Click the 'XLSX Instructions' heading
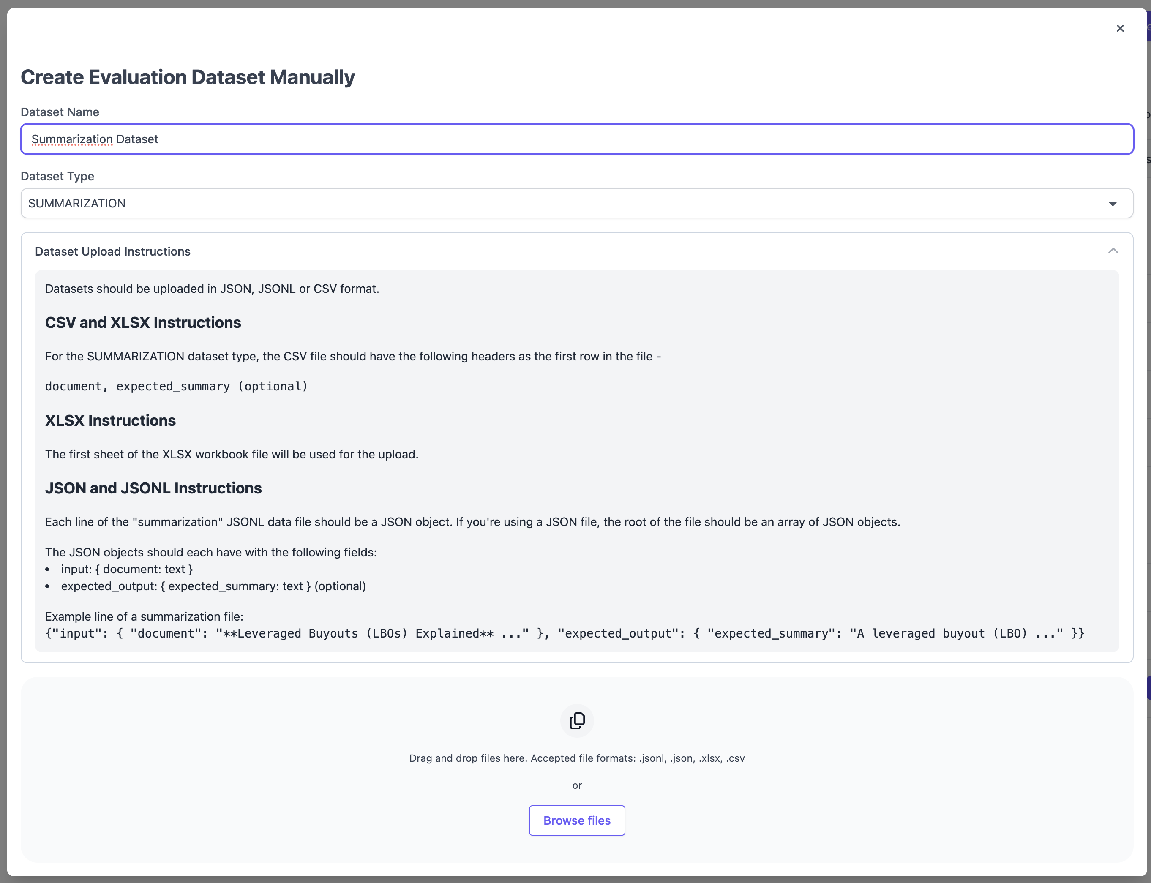The image size is (1151, 883). (110, 420)
